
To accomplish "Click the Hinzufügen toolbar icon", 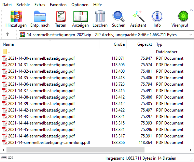I will (x=16, y=19).
